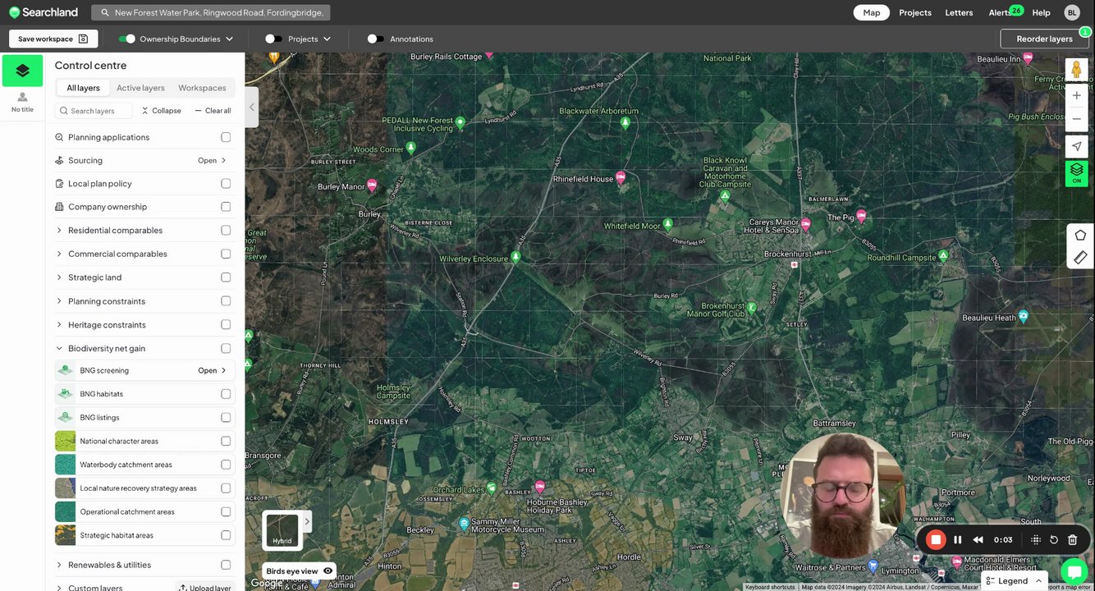The height and width of the screenshot is (591, 1095).
Task: Collapse the Biodiversity net gain group
Action: tap(59, 349)
